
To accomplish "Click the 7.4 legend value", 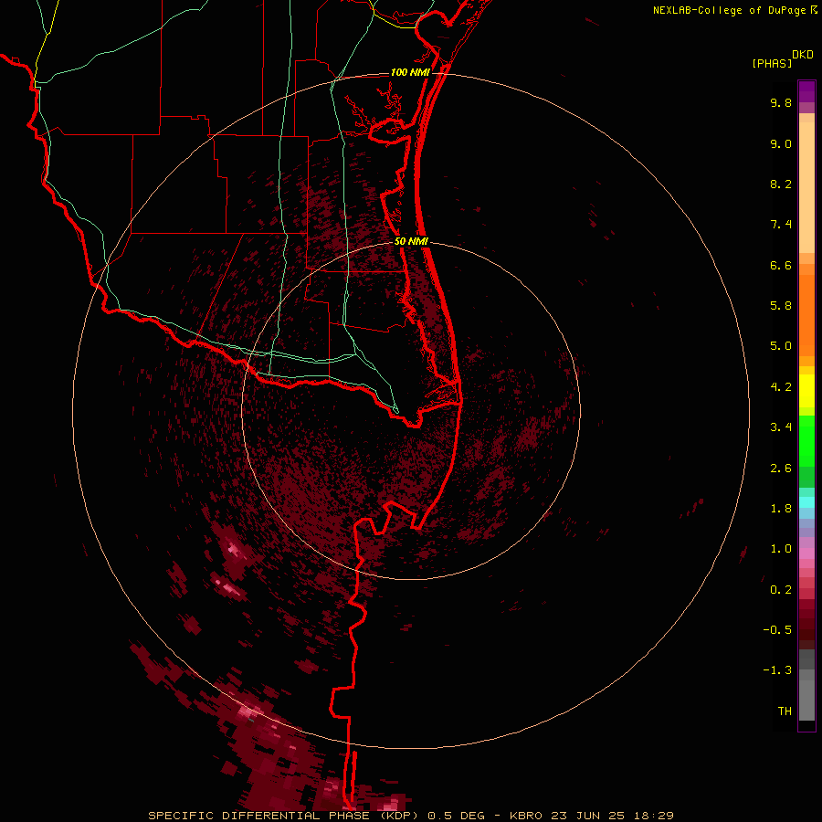I will tap(781, 225).
